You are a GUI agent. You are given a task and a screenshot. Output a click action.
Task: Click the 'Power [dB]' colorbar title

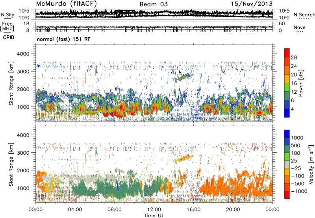click(300, 83)
